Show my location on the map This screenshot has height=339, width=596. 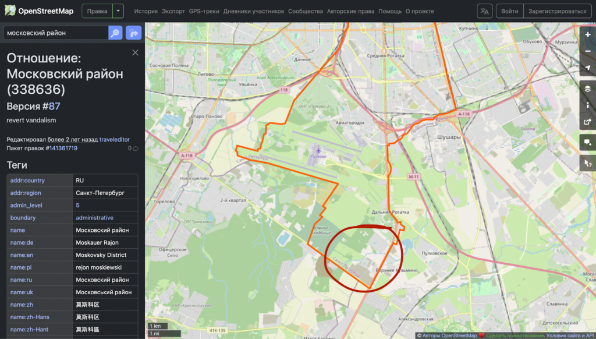(x=588, y=68)
